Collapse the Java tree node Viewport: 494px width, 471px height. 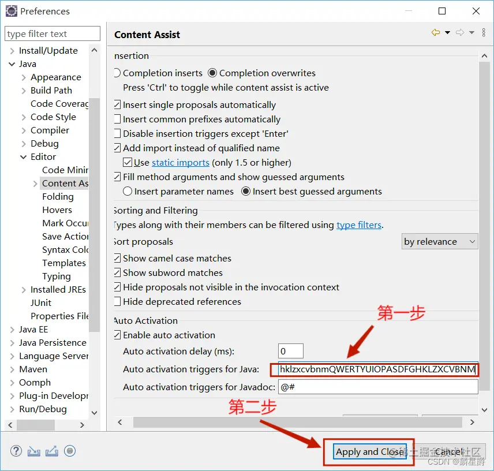point(12,64)
